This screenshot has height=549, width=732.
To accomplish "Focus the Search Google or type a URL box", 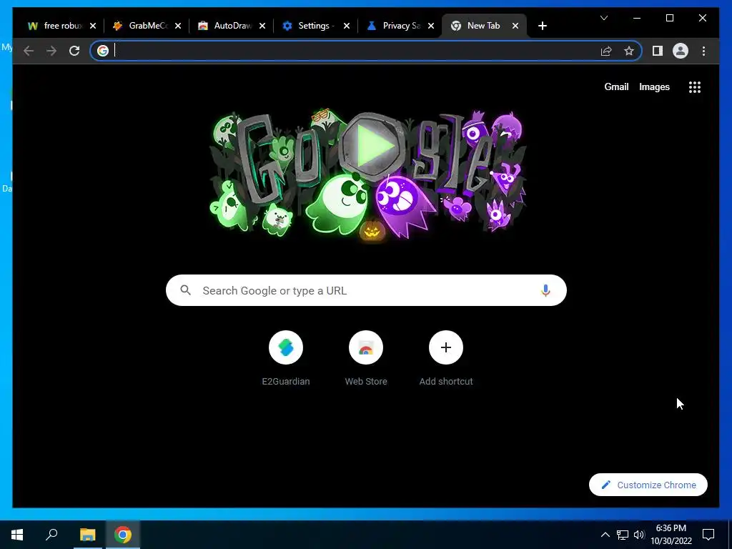I will pyautogui.click(x=366, y=290).
